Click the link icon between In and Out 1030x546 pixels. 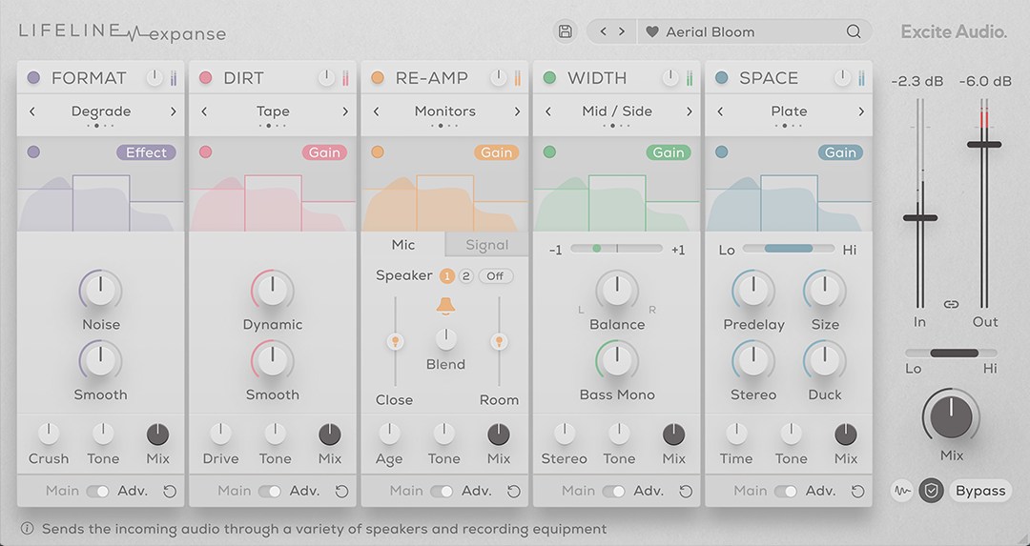(951, 304)
